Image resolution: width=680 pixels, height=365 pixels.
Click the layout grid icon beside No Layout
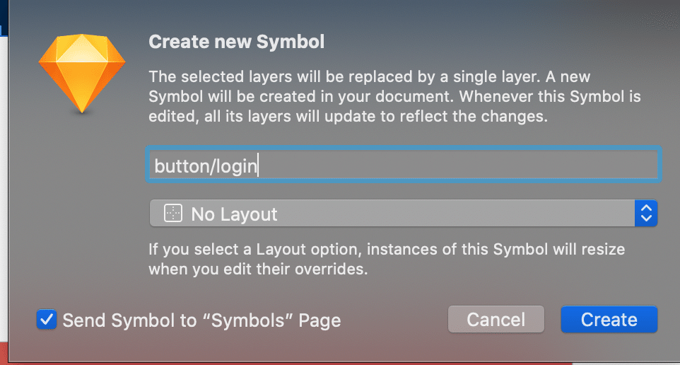tap(172, 213)
